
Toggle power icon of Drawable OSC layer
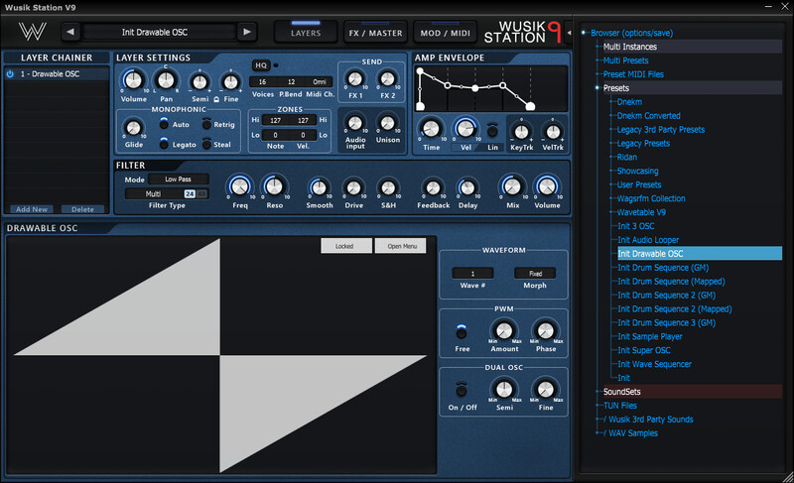pyautogui.click(x=10, y=73)
